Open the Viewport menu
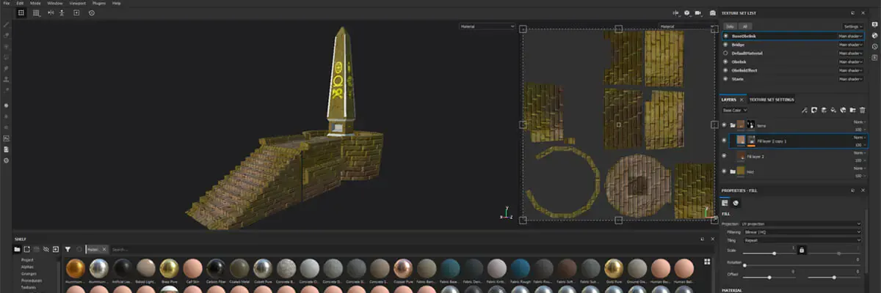The image size is (881, 293). (77, 3)
